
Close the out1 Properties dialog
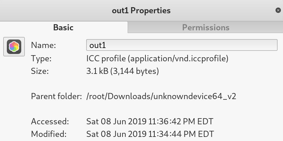278,11
